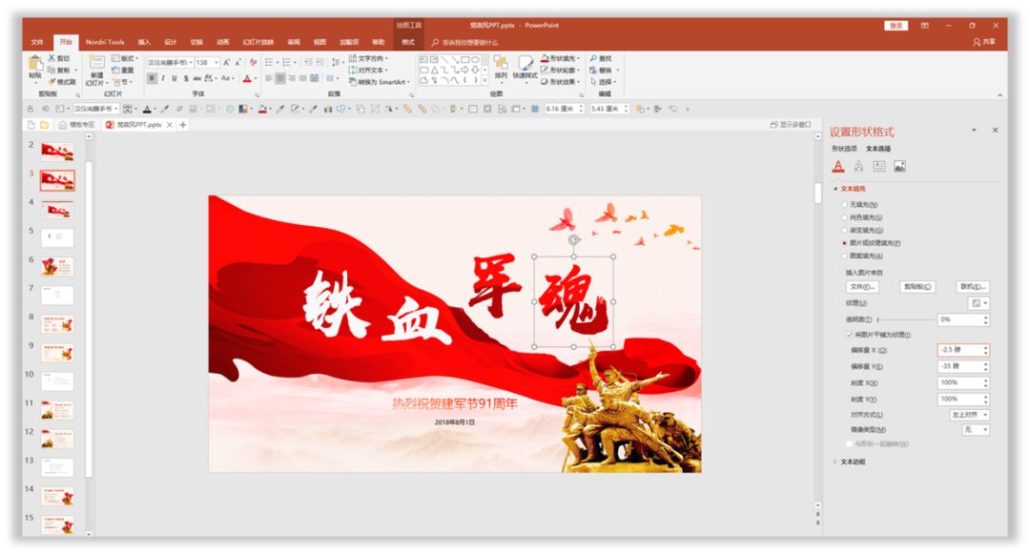
Task: Expand the Convert to SmartArt dropdown
Action: [x=408, y=82]
